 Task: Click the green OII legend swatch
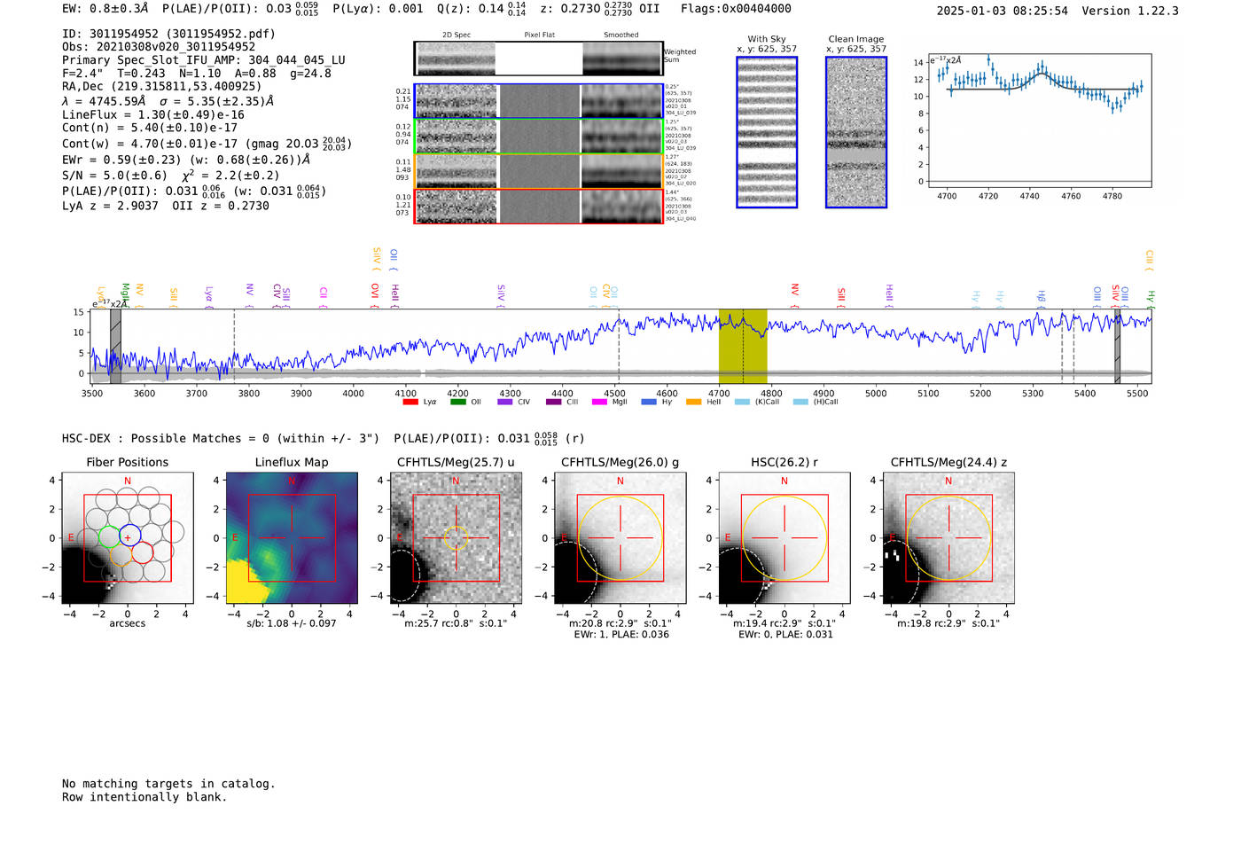(x=457, y=402)
